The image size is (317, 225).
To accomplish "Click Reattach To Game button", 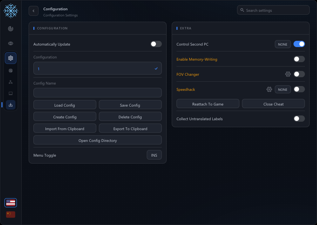I will 208,104.
